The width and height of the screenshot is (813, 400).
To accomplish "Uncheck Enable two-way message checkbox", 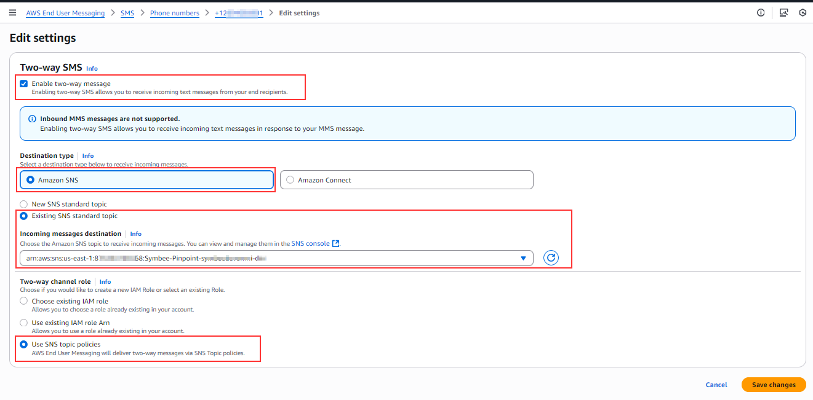I will click(x=24, y=84).
